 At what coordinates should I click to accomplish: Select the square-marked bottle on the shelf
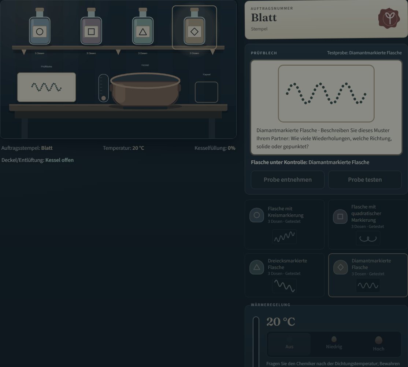click(x=91, y=26)
